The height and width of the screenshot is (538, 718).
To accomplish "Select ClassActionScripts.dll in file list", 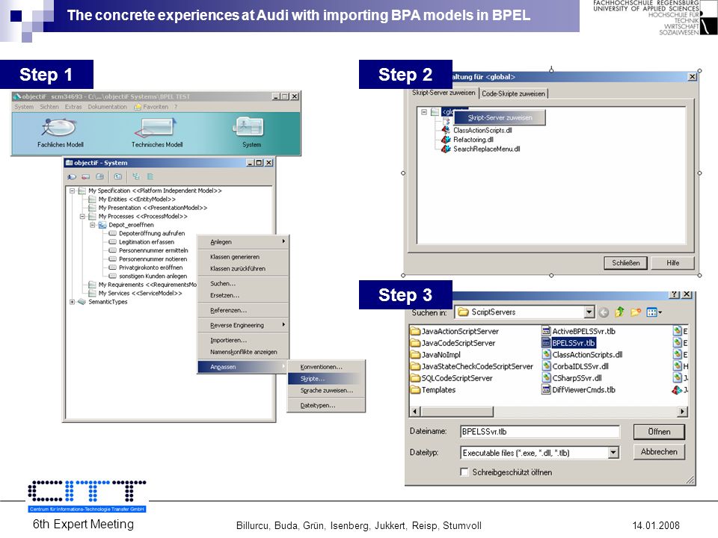I will [x=582, y=354].
